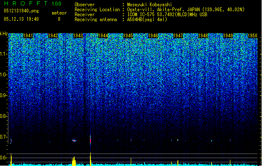
Task: Select the meteor count value 8
Action: 59,19
